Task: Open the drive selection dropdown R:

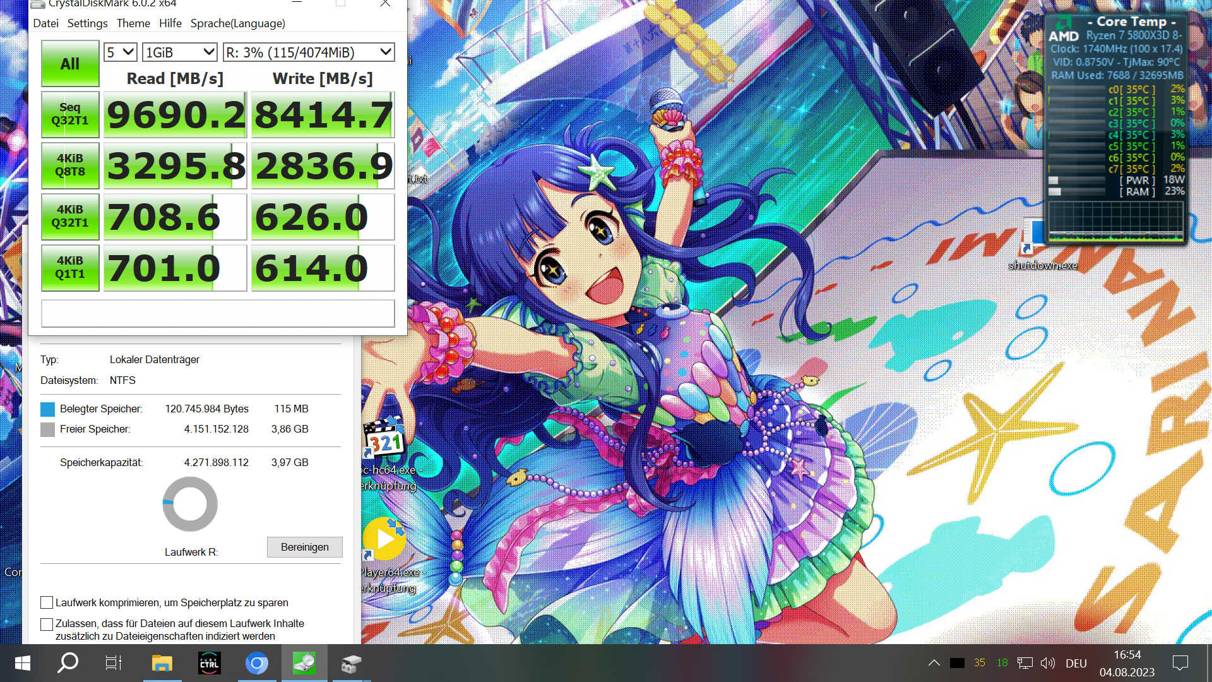Action: point(309,52)
